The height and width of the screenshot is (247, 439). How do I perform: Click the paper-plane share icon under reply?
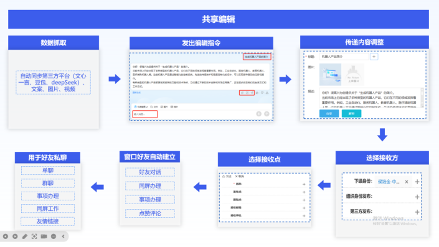252,93
